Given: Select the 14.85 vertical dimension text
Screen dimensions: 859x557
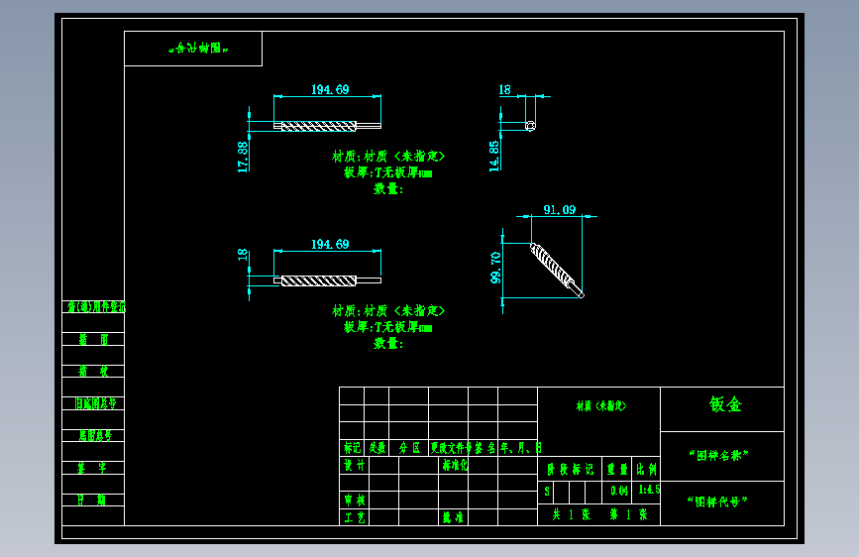Looking at the screenshot, I should click(494, 157).
